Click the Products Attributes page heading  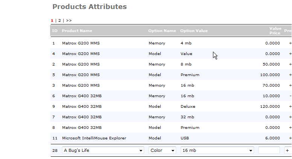(90, 7)
